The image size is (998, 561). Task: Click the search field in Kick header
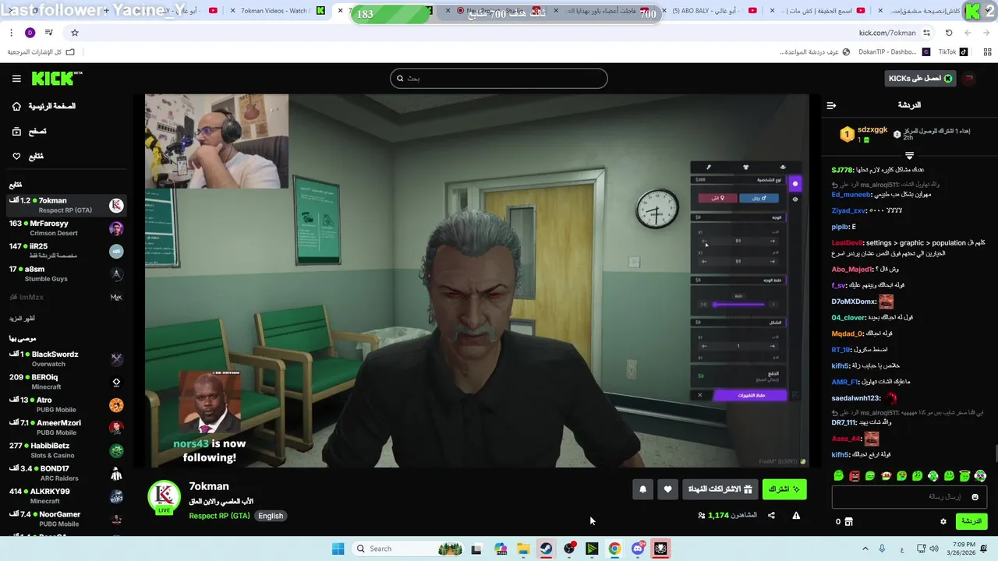click(499, 78)
